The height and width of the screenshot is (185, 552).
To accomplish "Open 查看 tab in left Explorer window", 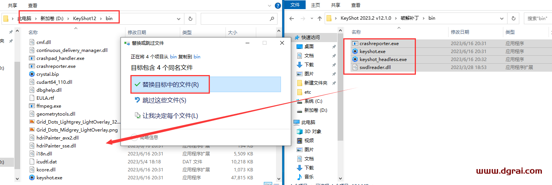I will coord(33,5).
